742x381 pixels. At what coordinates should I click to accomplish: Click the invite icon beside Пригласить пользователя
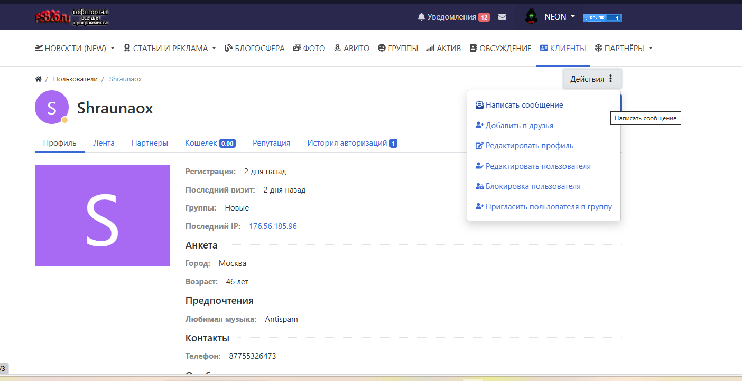479,207
